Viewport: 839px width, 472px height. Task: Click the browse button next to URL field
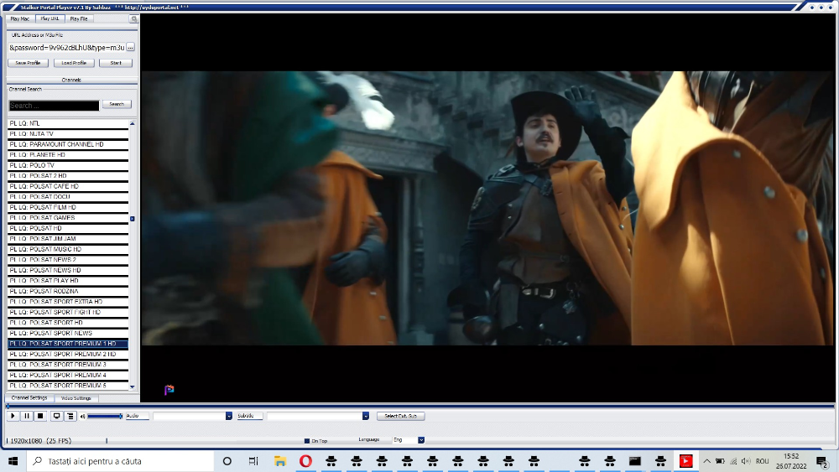tap(131, 48)
